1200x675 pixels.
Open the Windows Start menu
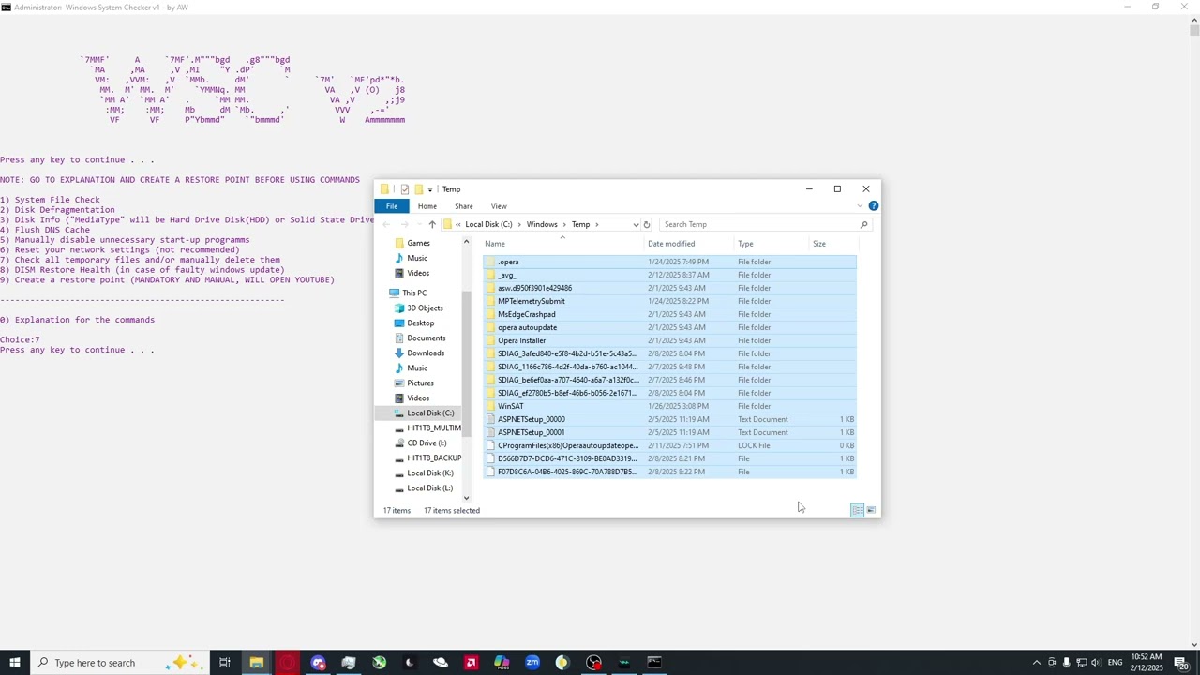click(14, 663)
